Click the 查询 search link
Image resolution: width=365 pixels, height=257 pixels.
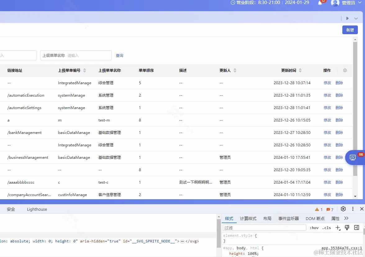coord(119,55)
